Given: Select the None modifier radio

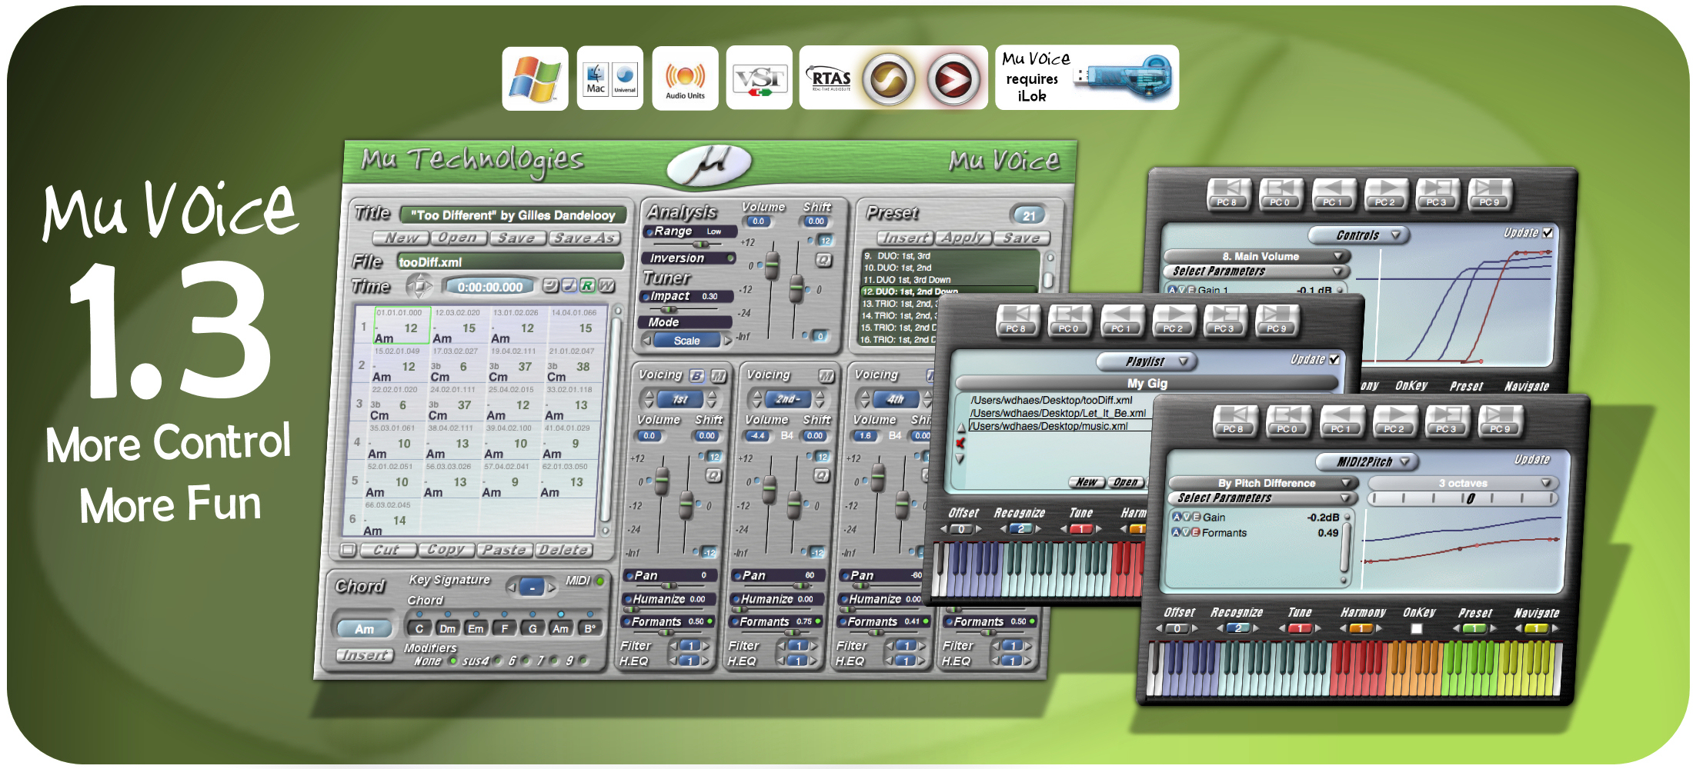Looking at the screenshot, I should click(453, 661).
